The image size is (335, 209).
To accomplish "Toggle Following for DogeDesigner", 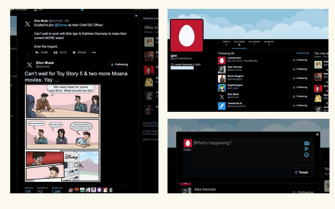I will click(300, 87).
